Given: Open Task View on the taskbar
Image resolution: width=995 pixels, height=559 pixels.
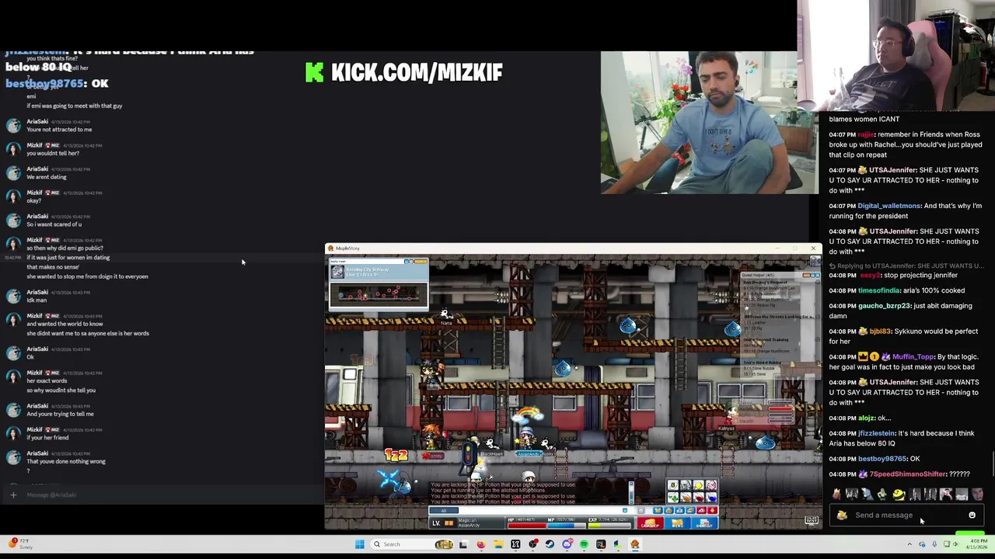Looking at the screenshot, I should 463,545.
